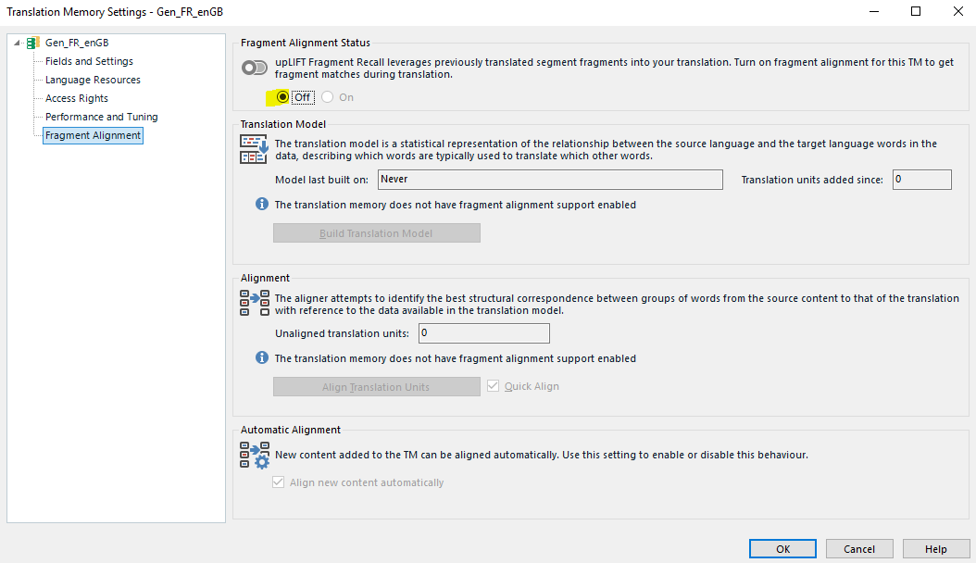Select the Off radio button
The height and width of the screenshot is (563, 976).
click(x=283, y=97)
